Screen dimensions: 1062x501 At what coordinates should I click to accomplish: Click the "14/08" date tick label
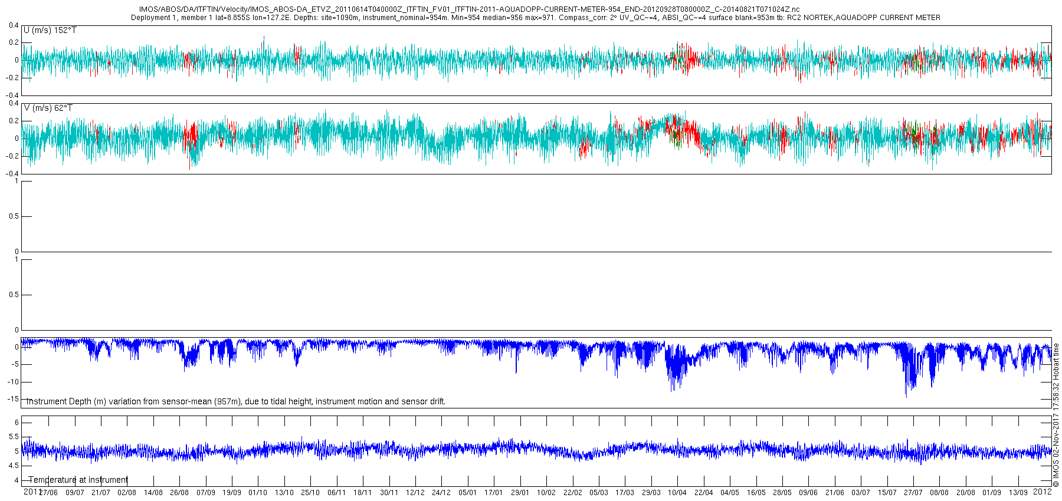click(153, 493)
